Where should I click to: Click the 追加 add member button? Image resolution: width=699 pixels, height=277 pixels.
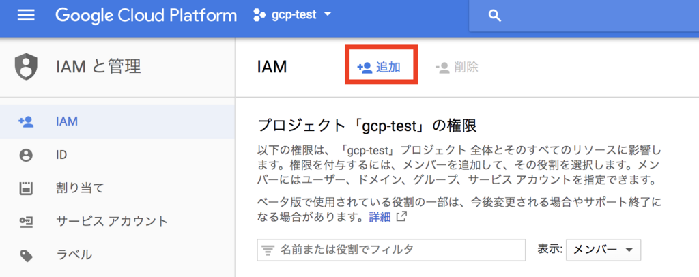pos(379,68)
